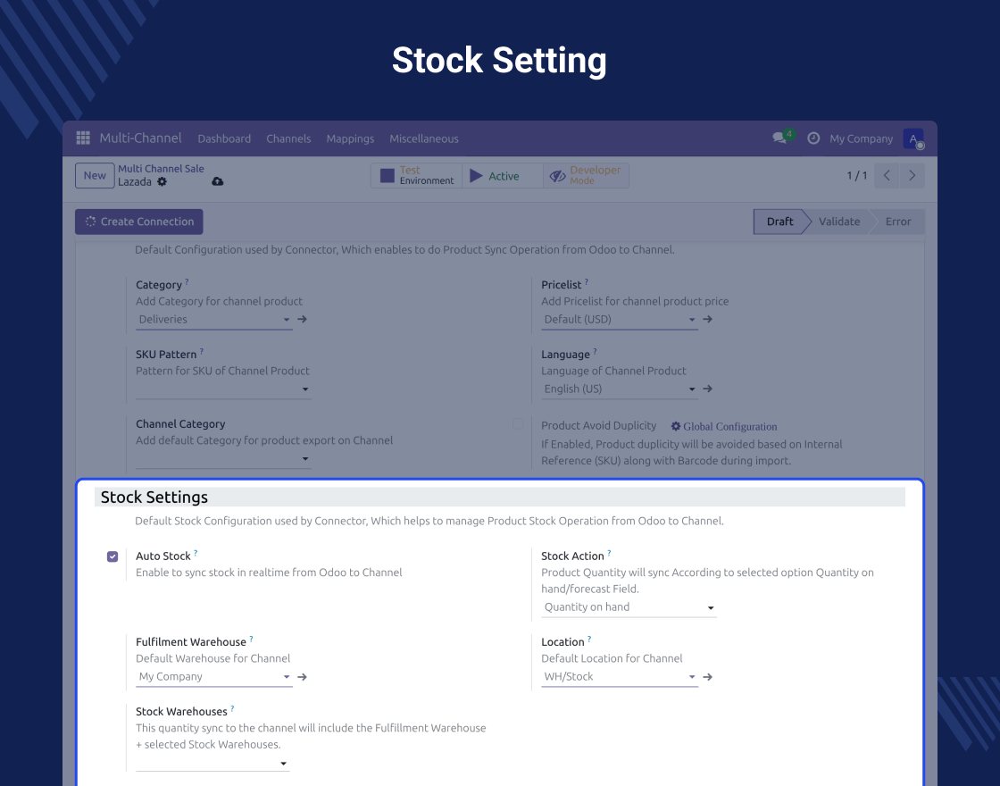
Task: Click the Multi-Channel app title
Action: coord(140,138)
